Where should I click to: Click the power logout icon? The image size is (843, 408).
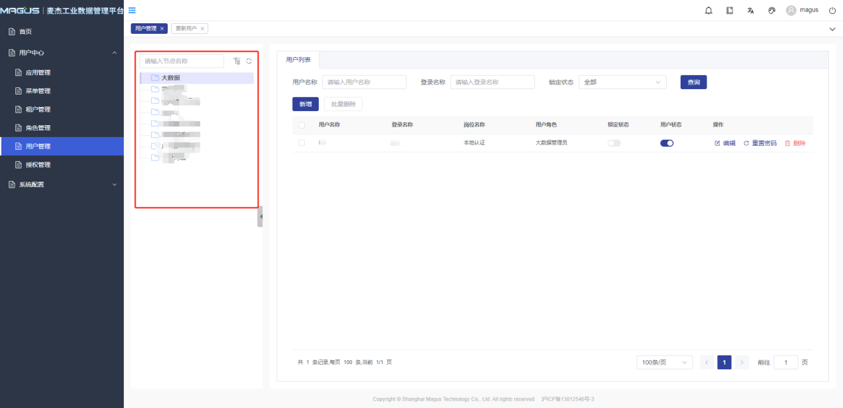832,11
